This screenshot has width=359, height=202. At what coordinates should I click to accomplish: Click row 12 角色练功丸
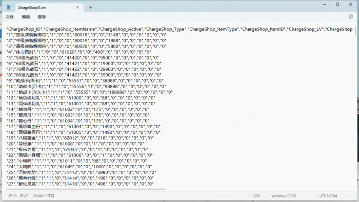click(81, 98)
